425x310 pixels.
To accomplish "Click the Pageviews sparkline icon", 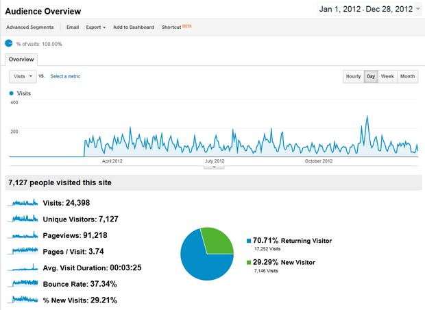I will coord(25,235).
